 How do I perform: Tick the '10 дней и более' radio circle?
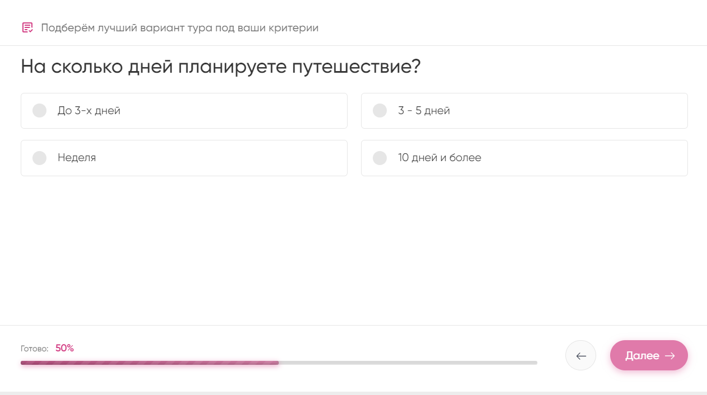(x=380, y=158)
